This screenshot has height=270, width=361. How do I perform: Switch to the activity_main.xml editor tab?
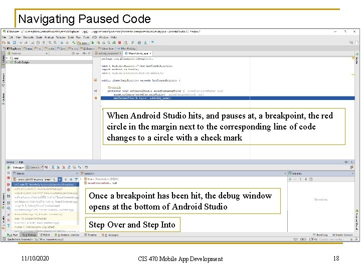[x=108, y=53]
